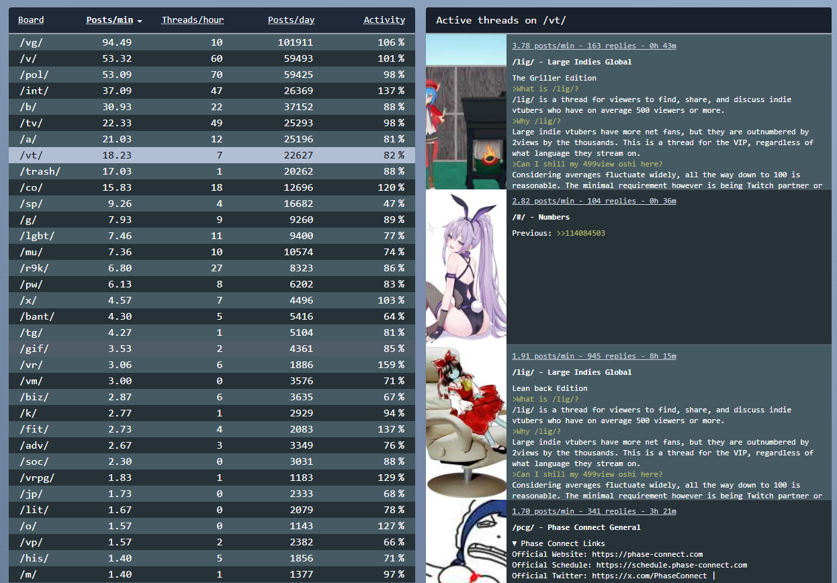This screenshot has width=837, height=583.
Task: Follow quote link >>114084503
Action: point(580,233)
